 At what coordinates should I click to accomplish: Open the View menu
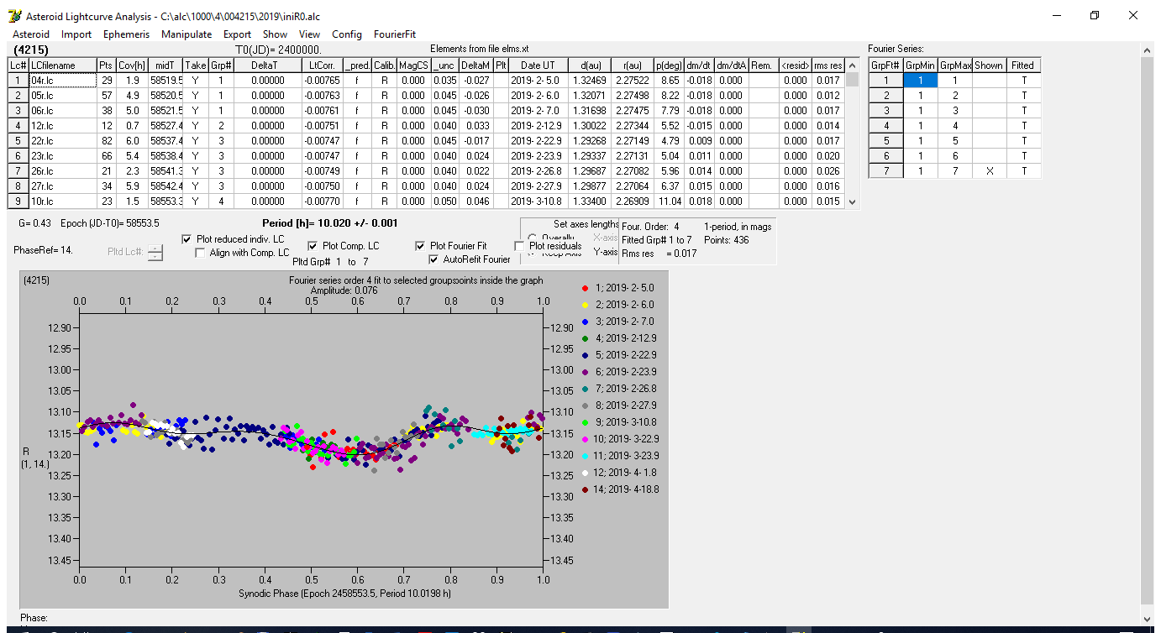309,34
